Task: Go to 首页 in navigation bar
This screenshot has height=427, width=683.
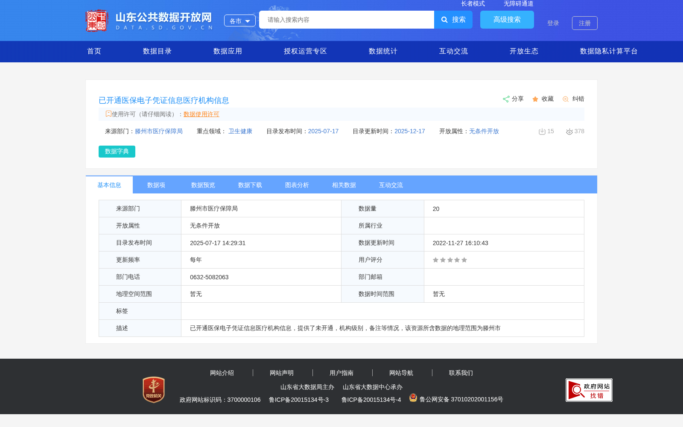Action: point(94,51)
